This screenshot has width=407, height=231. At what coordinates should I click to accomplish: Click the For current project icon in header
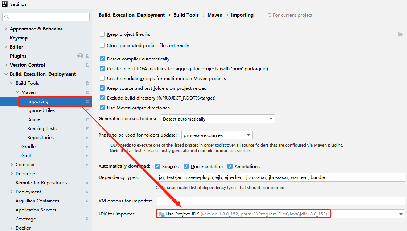coord(270,15)
